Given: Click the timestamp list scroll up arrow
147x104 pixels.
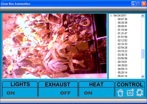Looking at the screenshot, I should pyautogui.click(x=143, y=16).
